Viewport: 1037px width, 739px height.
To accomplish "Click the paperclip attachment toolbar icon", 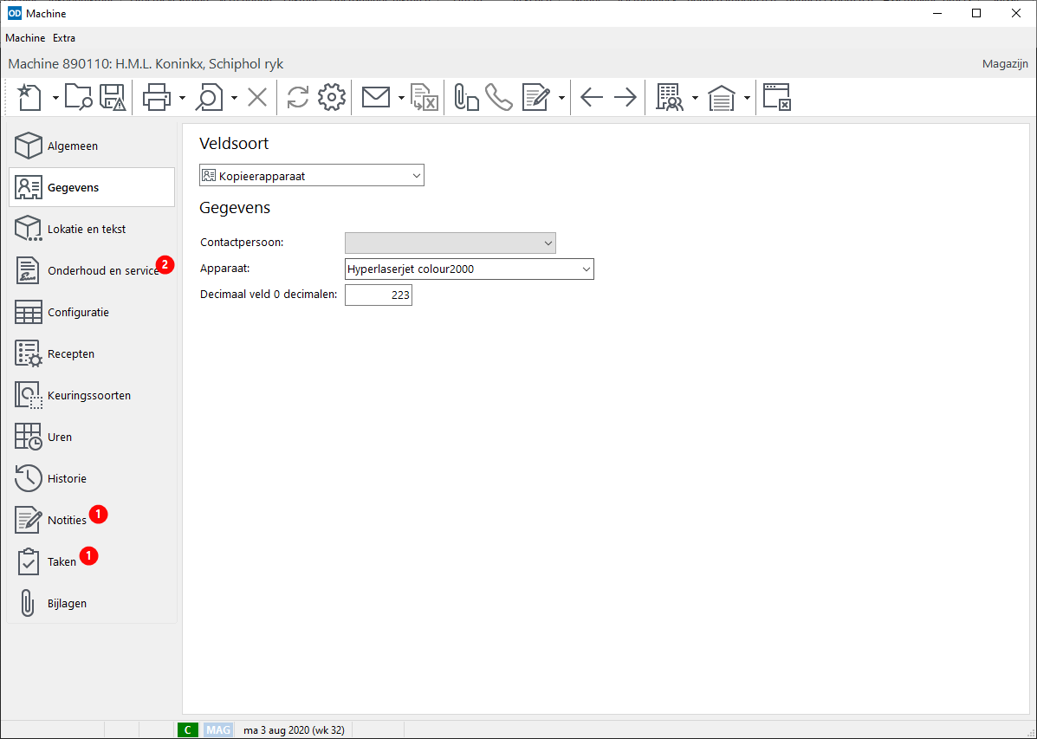I will [466, 98].
